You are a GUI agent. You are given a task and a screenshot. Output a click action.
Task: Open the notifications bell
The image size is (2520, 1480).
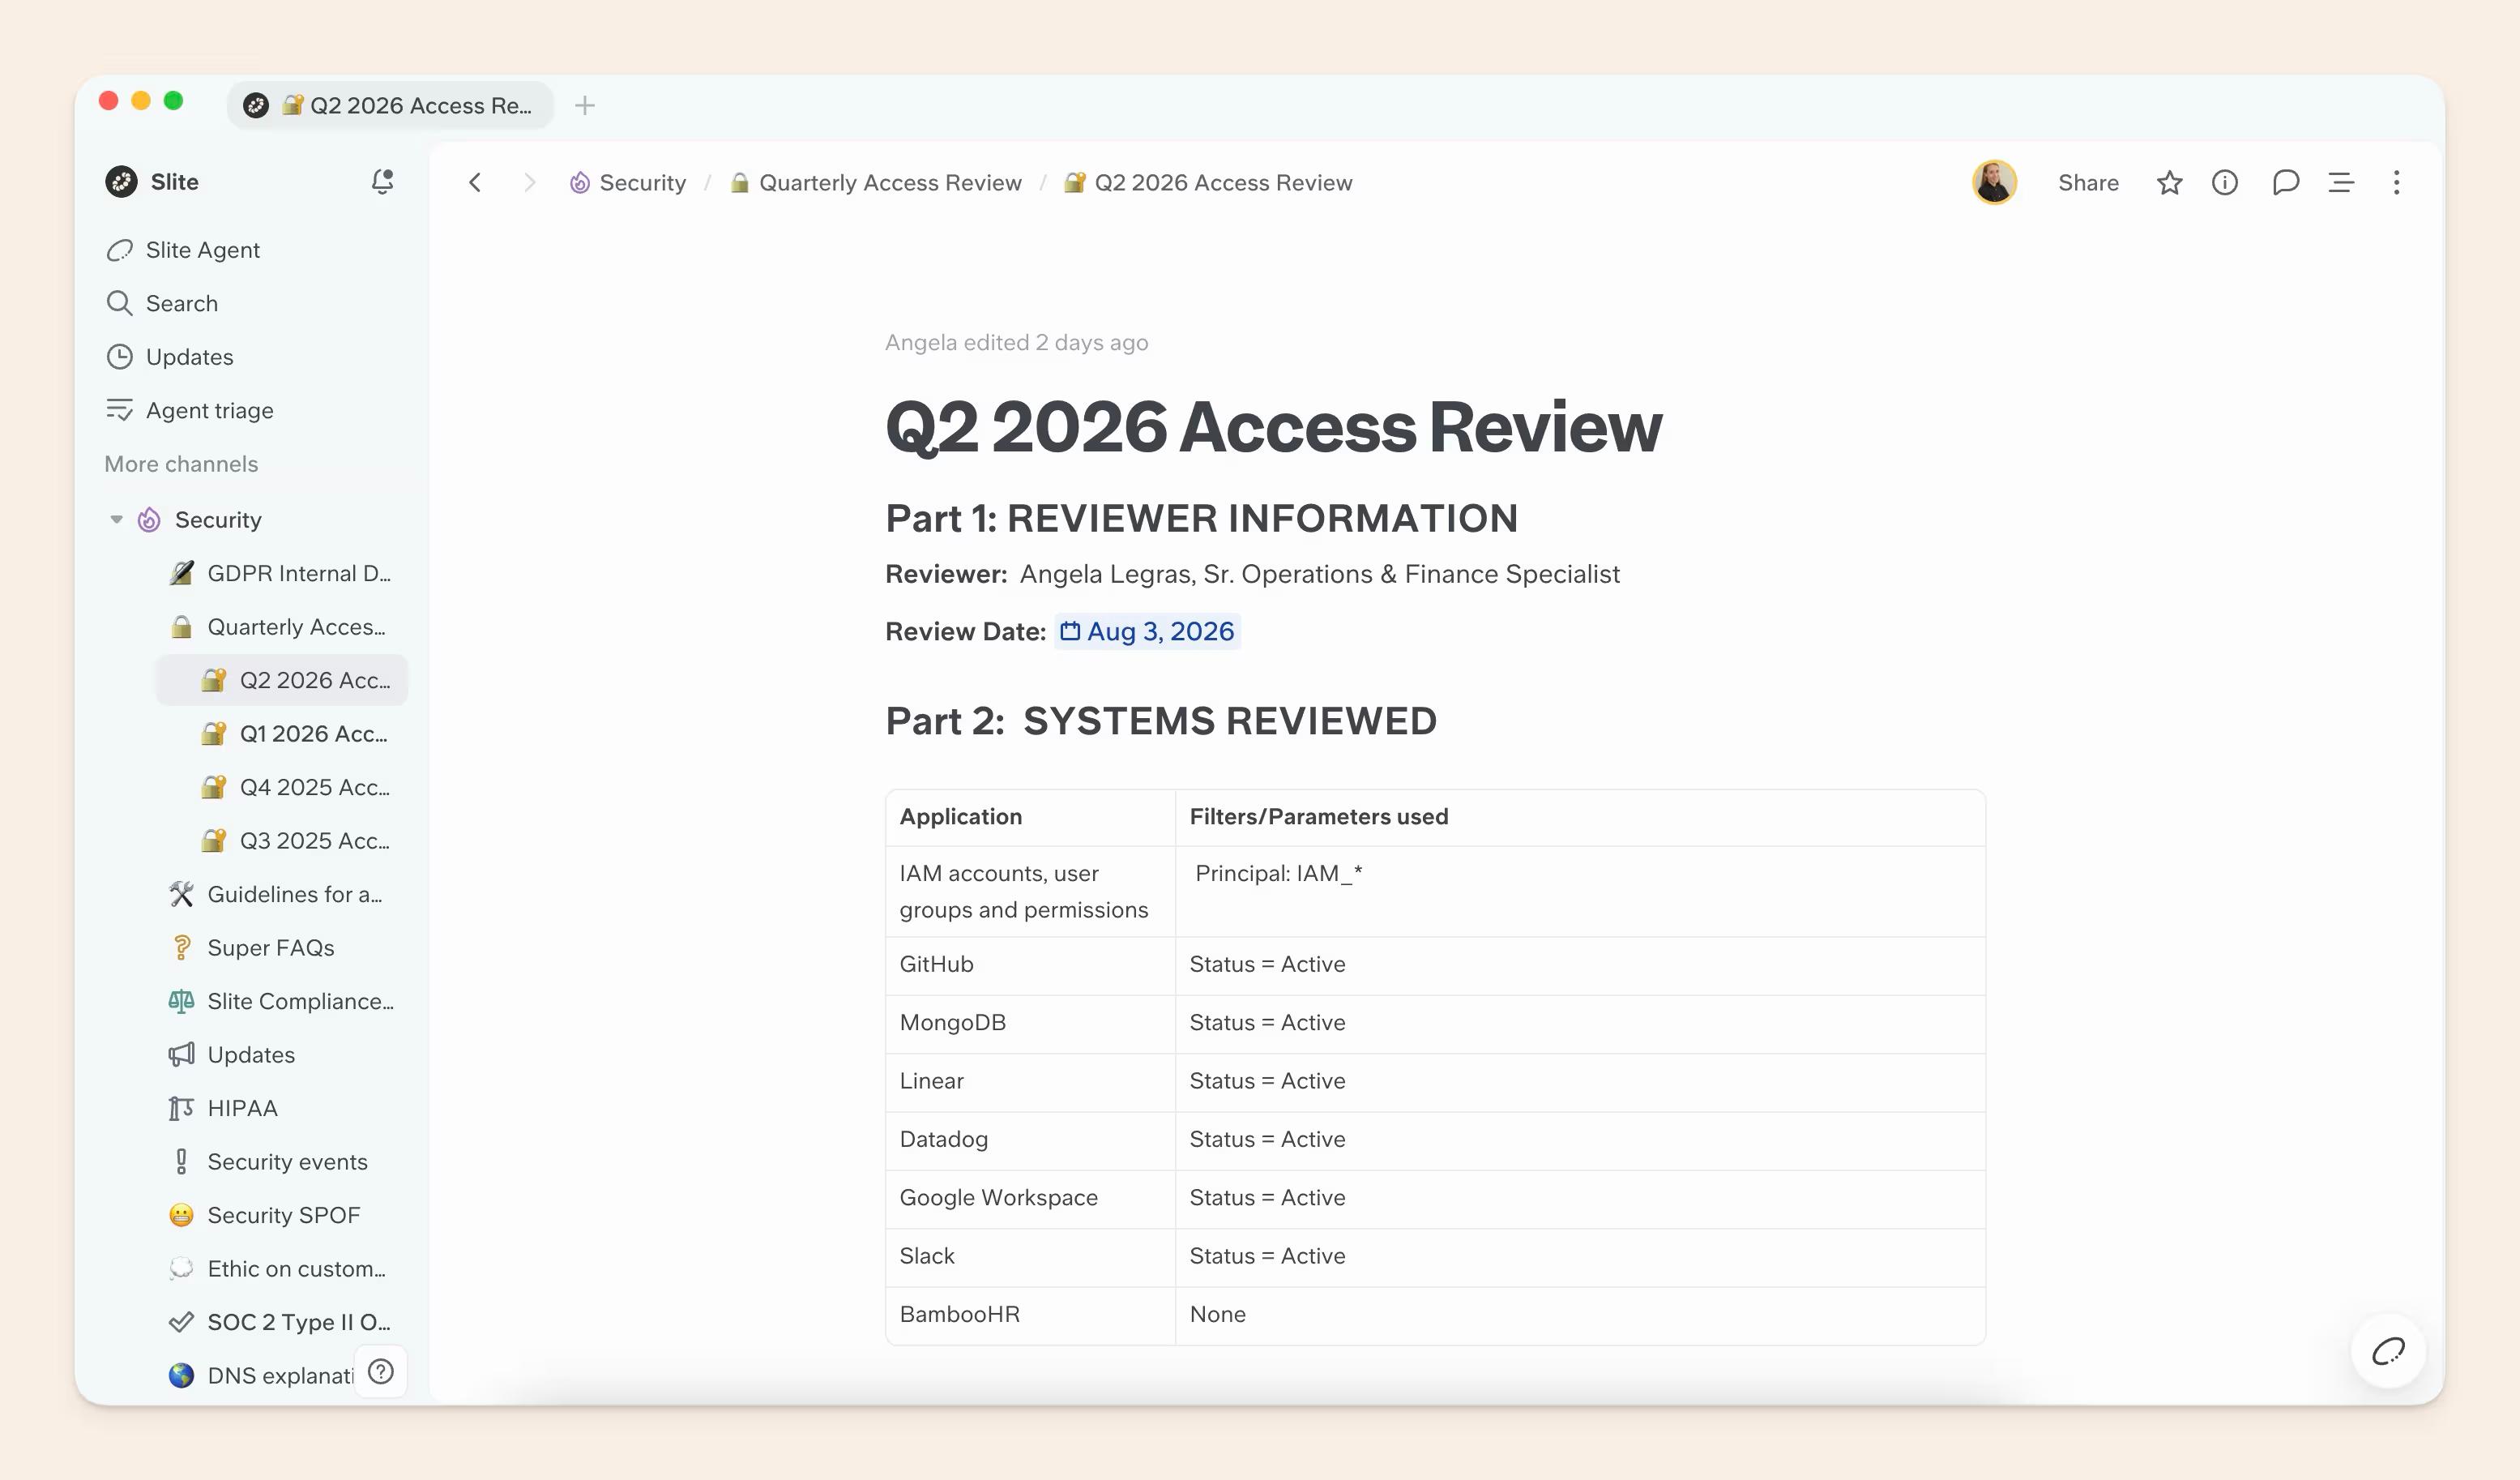[x=382, y=181]
